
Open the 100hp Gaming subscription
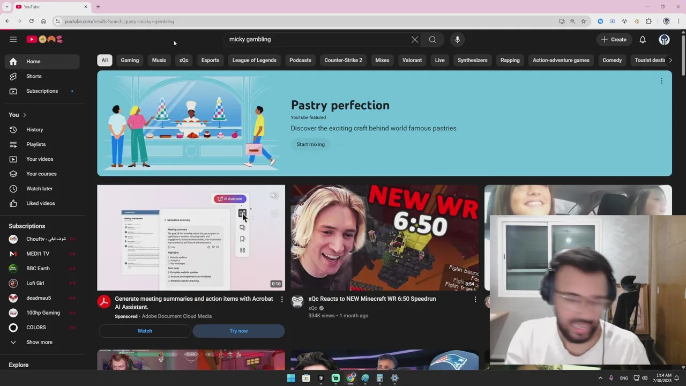click(x=42, y=313)
